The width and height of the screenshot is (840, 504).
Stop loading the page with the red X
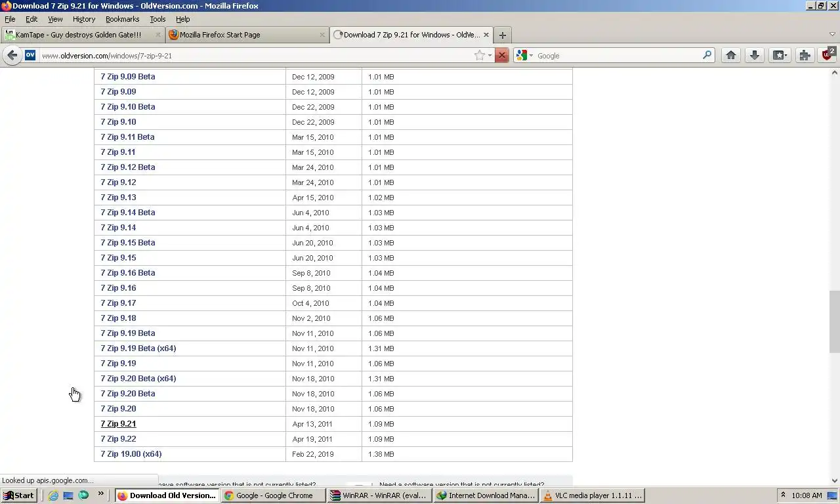coord(502,56)
